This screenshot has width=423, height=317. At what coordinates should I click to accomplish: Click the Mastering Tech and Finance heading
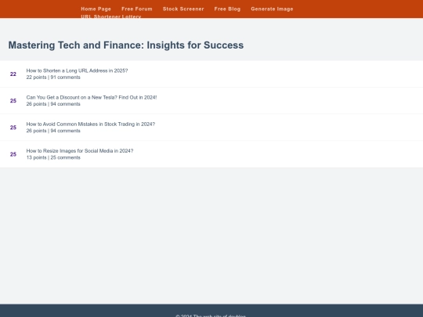pos(126,45)
